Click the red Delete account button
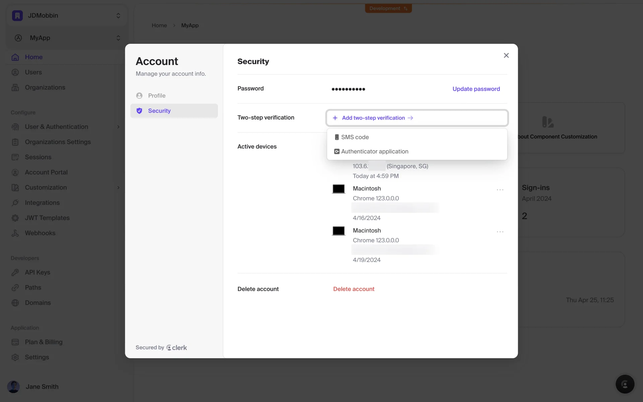 point(354,289)
